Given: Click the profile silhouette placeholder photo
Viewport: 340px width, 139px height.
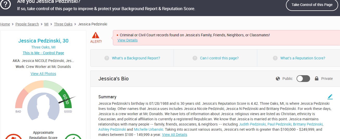Looking at the screenshot, I should (x=43, y=106).
